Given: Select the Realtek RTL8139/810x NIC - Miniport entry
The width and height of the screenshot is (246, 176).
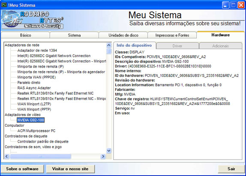Looking at the screenshot, I should tap(62, 98).
